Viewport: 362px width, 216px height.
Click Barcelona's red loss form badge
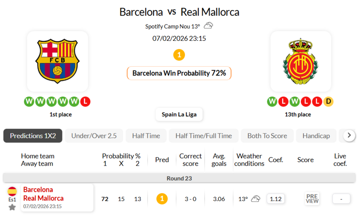click(85, 102)
